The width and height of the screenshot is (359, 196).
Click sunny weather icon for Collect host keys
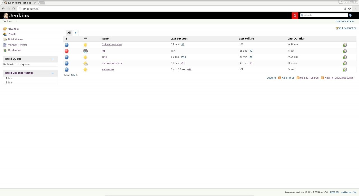(85, 45)
